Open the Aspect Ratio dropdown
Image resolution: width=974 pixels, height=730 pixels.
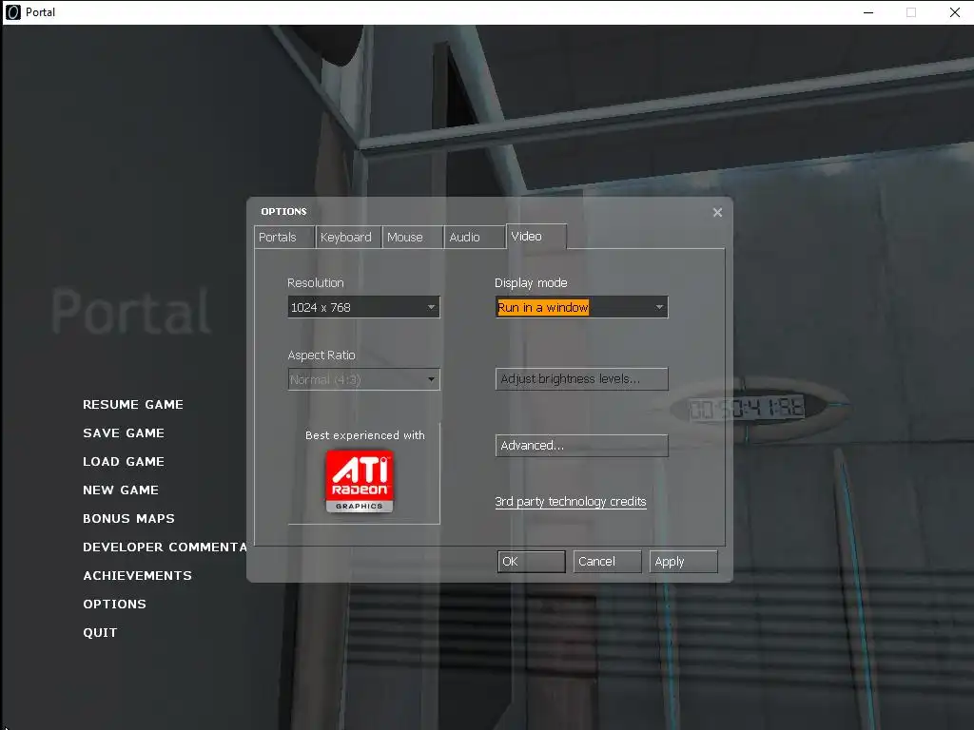point(364,379)
